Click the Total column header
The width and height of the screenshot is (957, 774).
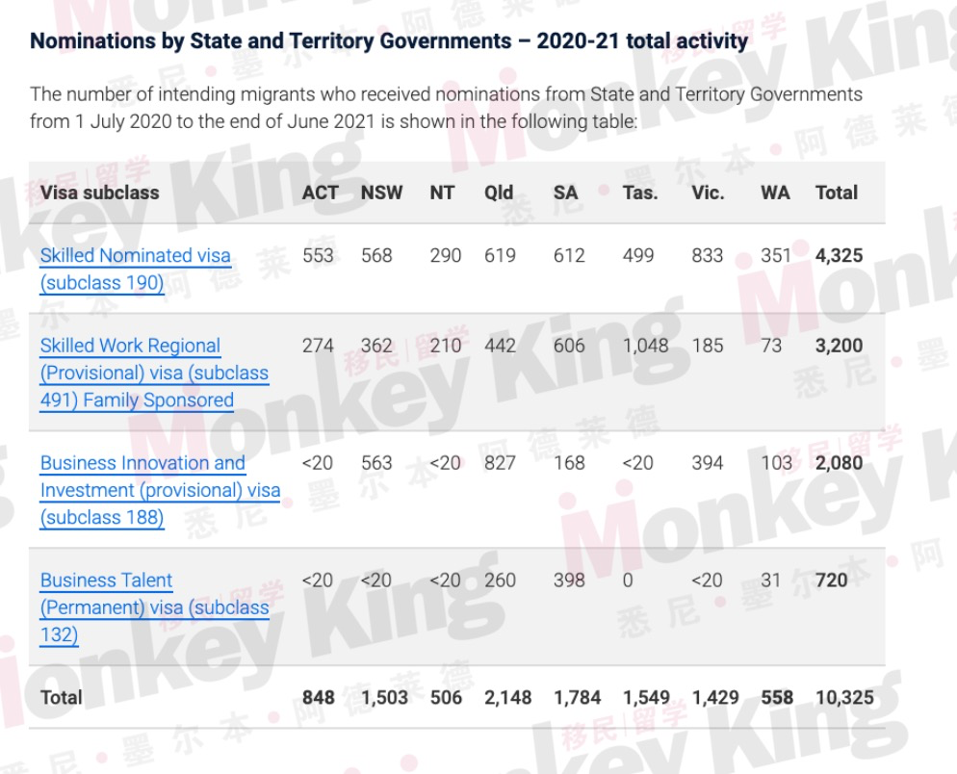tap(837, 193)
